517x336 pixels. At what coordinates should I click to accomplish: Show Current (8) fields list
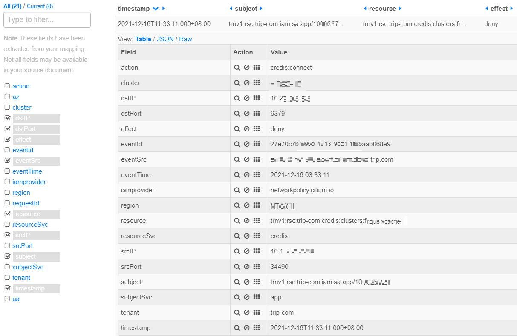(x=40, y=6)
